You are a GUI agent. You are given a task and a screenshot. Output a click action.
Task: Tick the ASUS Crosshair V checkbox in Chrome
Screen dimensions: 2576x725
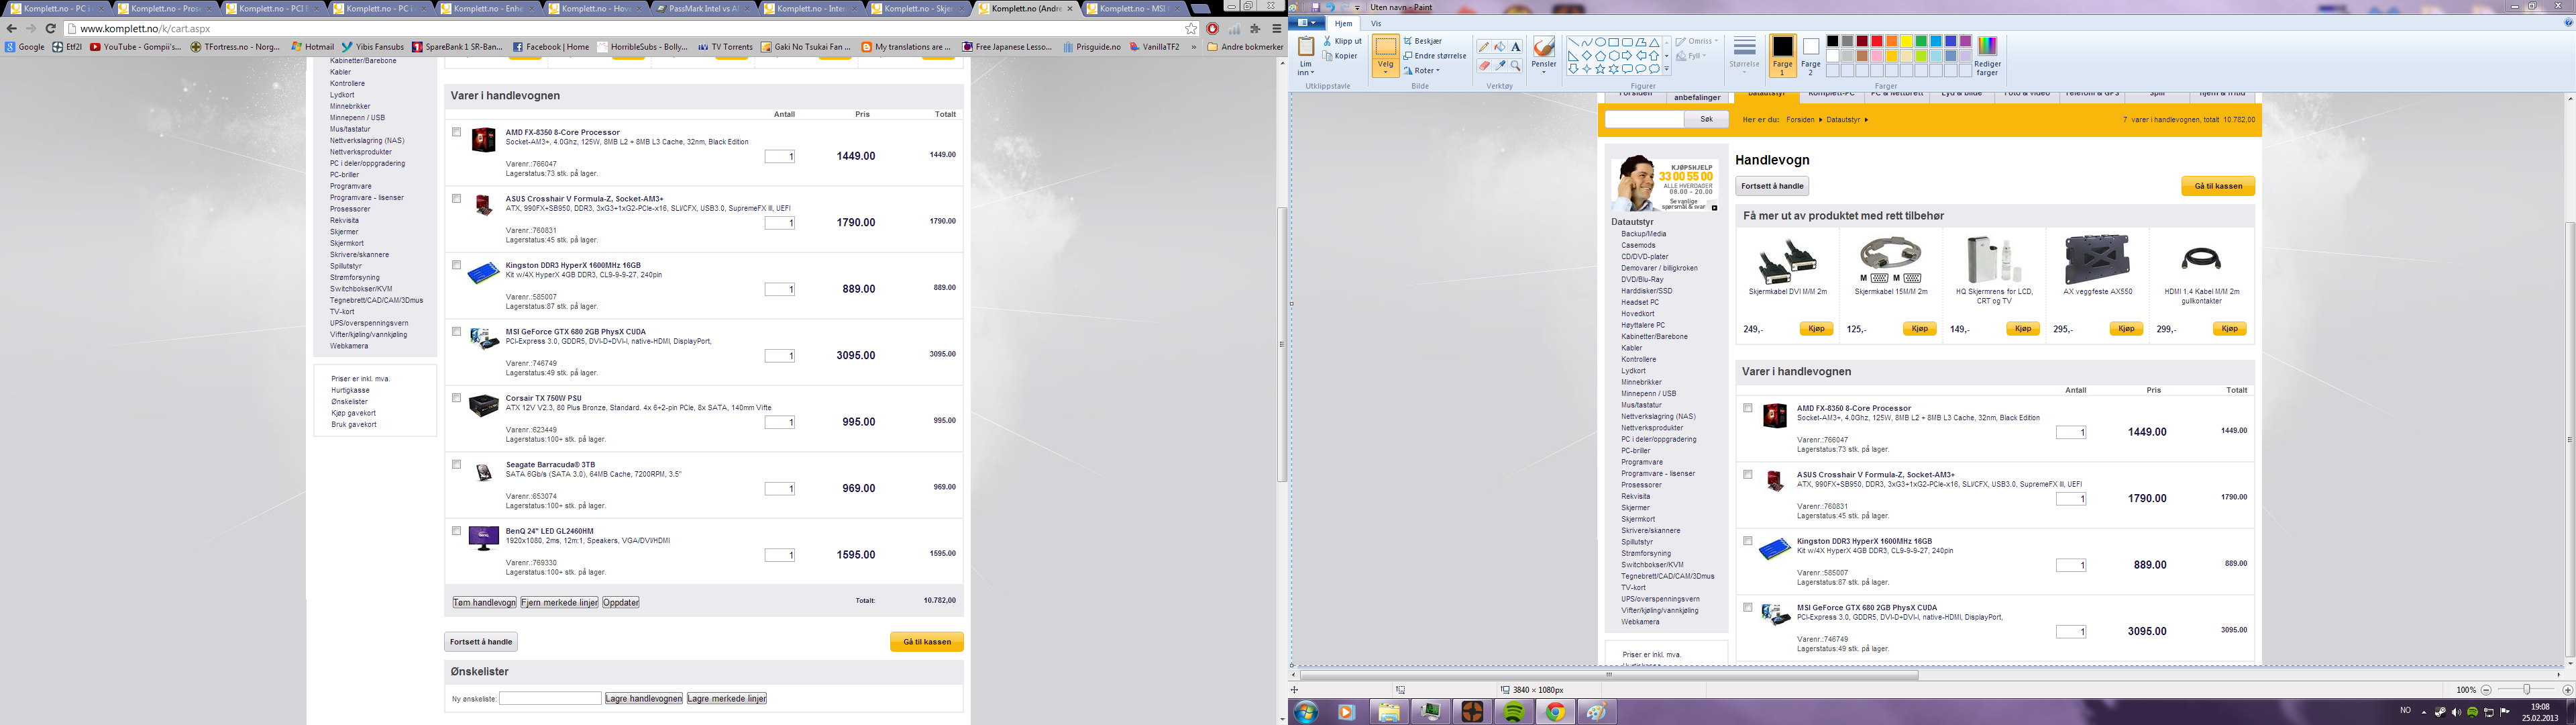(x=457, y=198)
